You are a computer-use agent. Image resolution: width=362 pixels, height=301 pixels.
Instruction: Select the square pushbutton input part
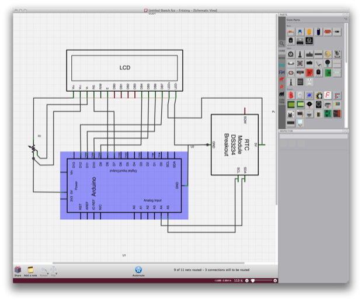tap(300, 63)
